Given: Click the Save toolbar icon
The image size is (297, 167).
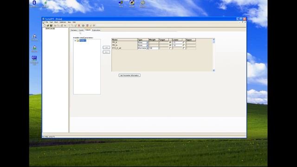Looking at the screenshot, I should click(x=51, y=26).
